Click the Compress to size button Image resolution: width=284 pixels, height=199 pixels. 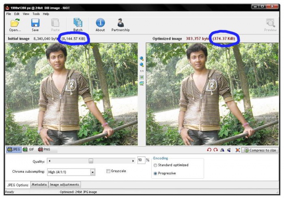[260, 150]
